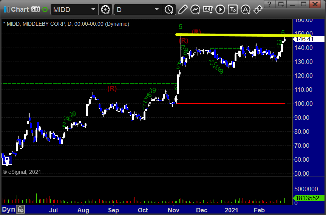
Task: Click the MIDD MIDDLEBY CORP chart title
Action: point(66,24)
